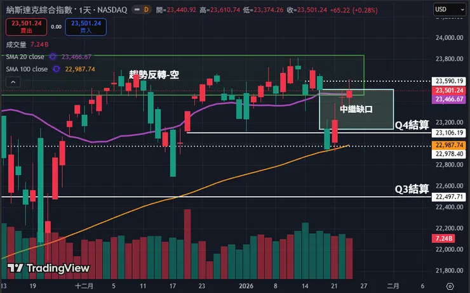The height and width of the screenshot is (293, 470).
Task: Select the Q4結算 text annotation
Action: [412, 125]
